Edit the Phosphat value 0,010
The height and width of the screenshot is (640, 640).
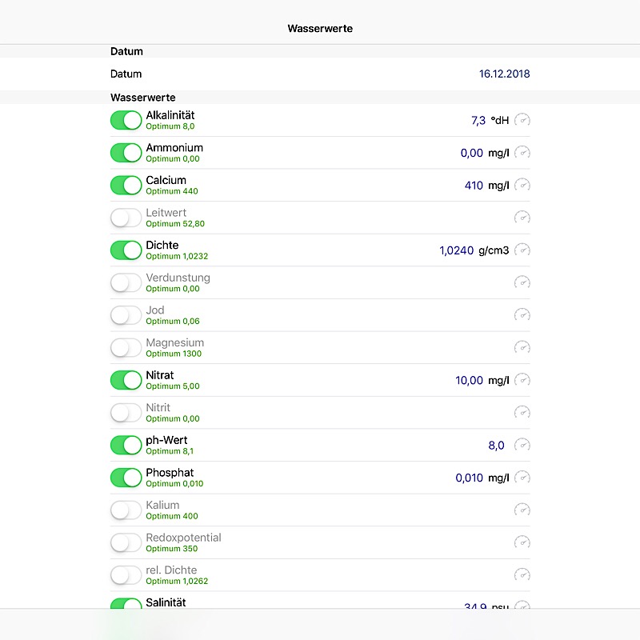pyautogui.click(x=469, y=478)
